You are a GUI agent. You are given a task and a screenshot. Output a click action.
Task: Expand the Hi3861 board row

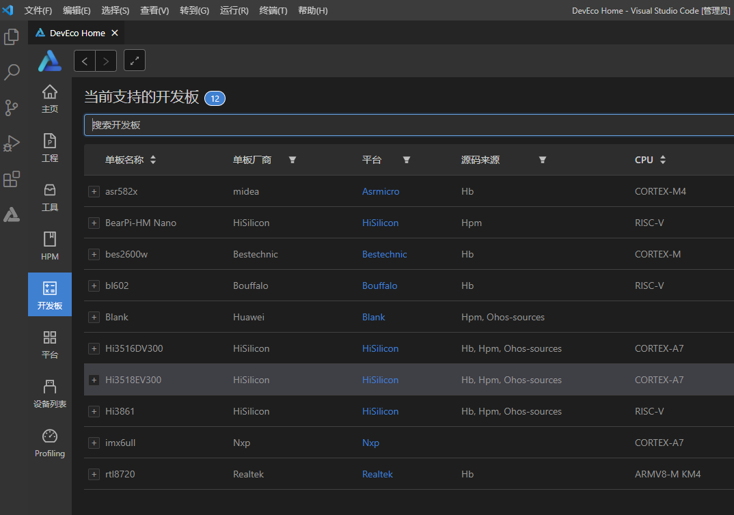click(x=94, y=411)
